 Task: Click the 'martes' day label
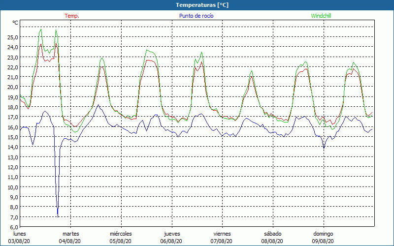[x=70, y=234]
